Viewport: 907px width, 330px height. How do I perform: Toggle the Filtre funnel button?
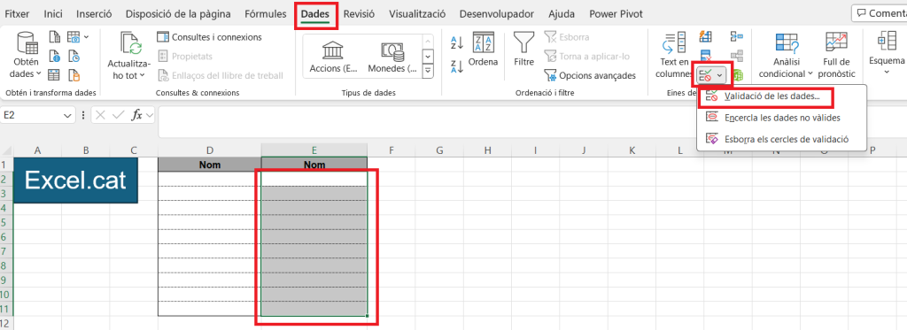[524, 50]
